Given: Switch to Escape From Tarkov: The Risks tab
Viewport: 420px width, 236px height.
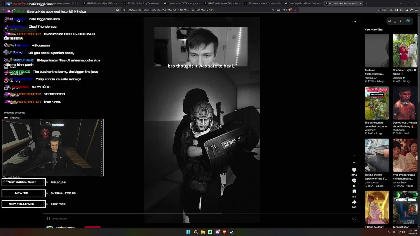Looking at the screenshot, I should point(303,3).
